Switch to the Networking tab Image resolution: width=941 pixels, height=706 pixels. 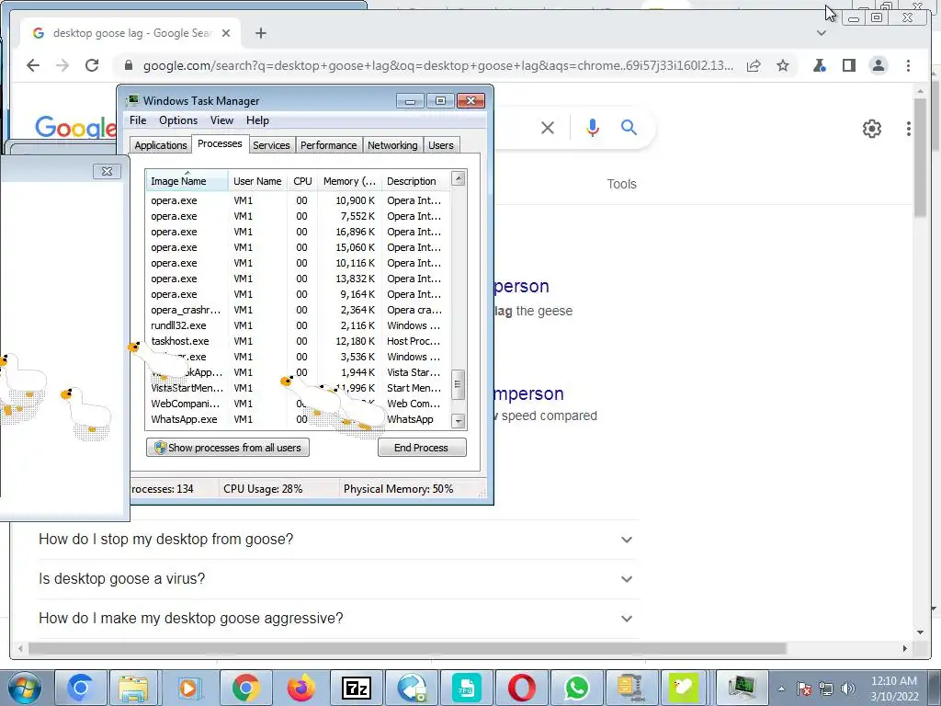392,145
